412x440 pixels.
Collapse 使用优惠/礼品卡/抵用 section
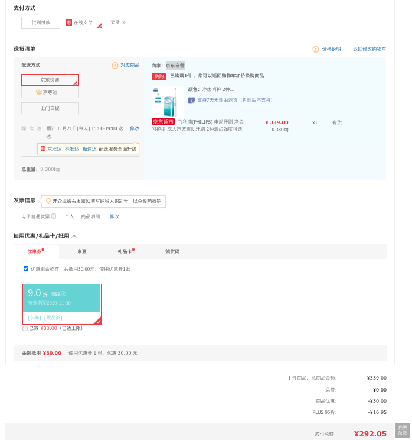[x=74, y=236]
